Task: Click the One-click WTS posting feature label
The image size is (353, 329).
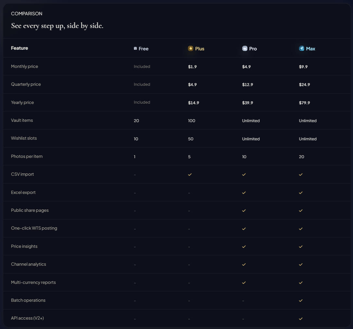Action: [x=34, y=228]
